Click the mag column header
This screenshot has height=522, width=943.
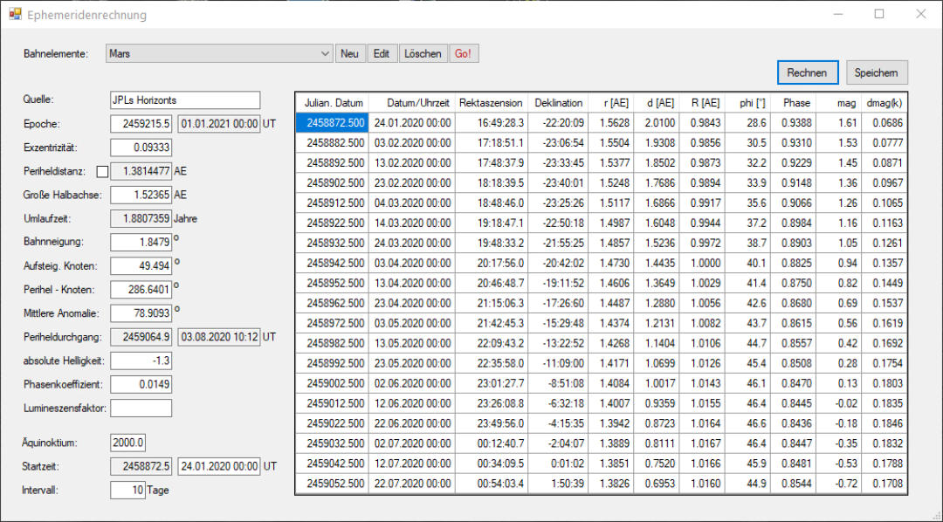pos(839,103)
